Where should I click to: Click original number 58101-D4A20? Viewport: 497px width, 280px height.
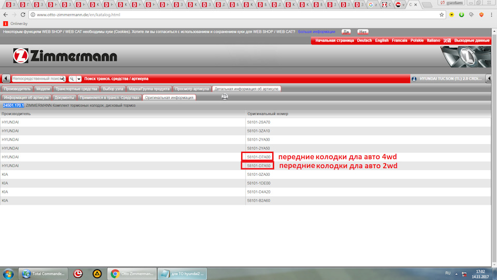259,192
